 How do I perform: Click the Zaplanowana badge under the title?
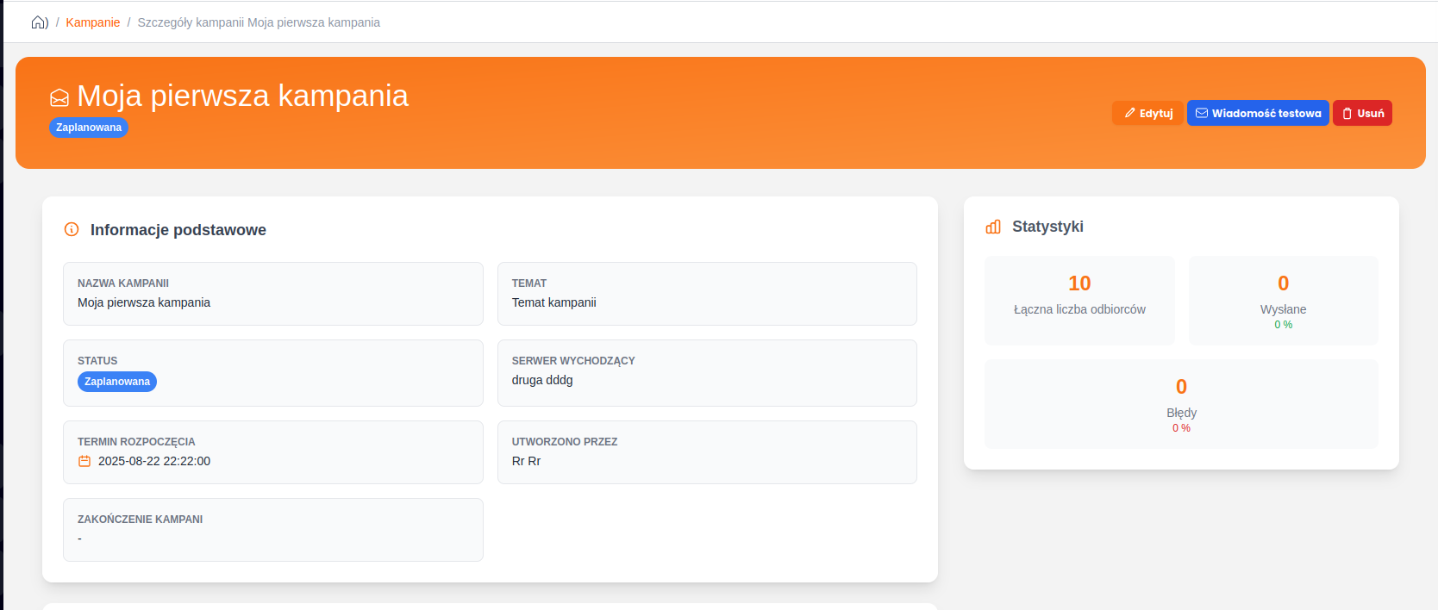[89, 128]
